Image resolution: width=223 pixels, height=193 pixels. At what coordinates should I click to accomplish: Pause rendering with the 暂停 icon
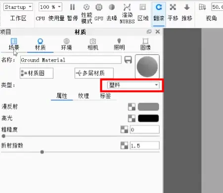[x=72, y=7]
